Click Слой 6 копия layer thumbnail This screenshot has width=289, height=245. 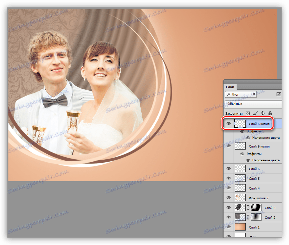tap(240, 146)
